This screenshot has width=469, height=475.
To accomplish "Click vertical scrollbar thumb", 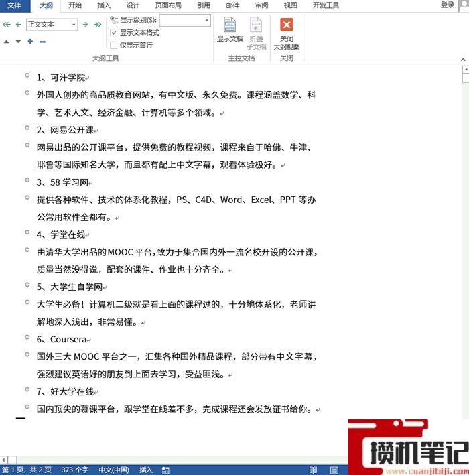I will pyautogui.click(x=466, y=78).
